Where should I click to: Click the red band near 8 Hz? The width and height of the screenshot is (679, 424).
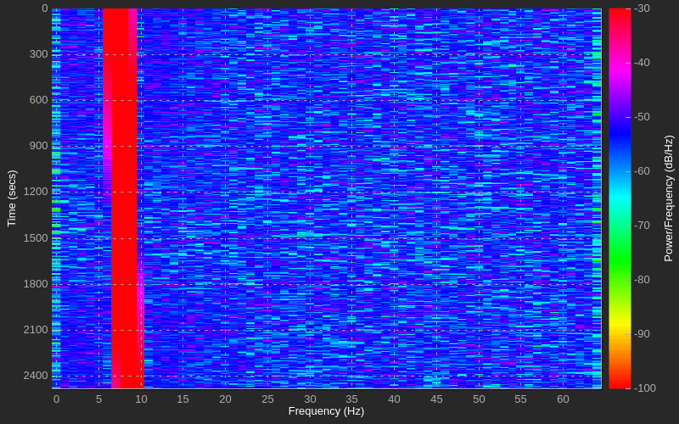tap(123, 198)
